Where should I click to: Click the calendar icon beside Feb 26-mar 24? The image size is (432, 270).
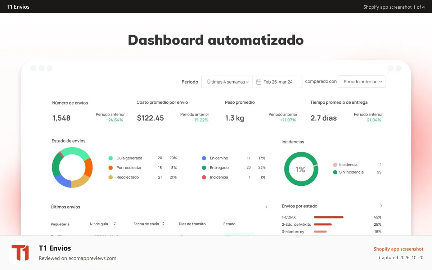pyautogui.click(x=258, y=82)
